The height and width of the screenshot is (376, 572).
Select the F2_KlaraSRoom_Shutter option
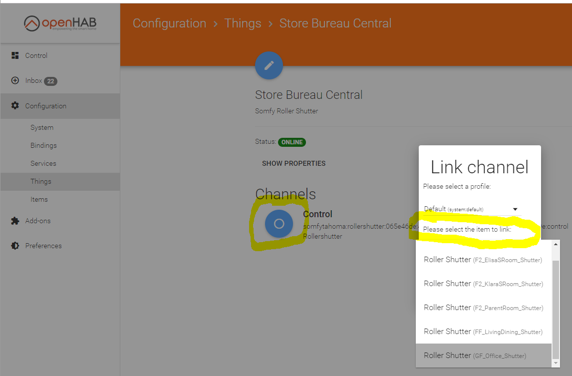point(483,284)
